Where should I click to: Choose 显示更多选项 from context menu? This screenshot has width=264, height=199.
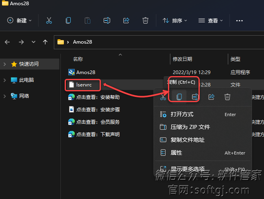203,169
